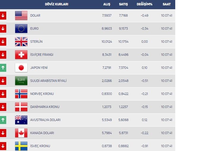
Task: Click the Sweden flag icon
Action: [21, 146]
